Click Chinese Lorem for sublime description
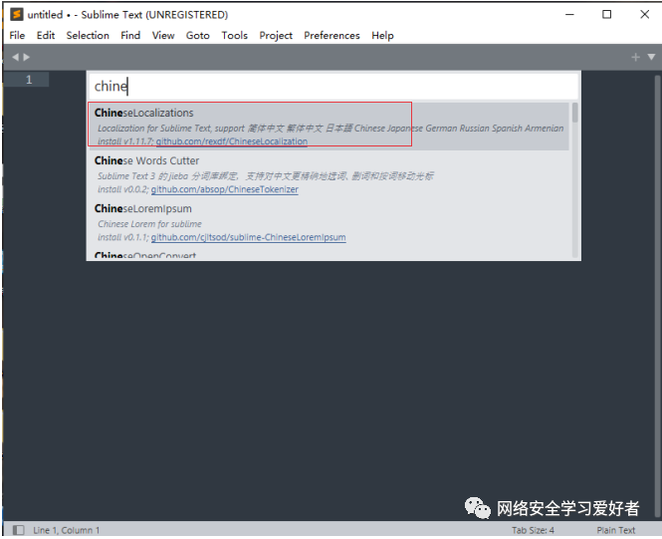This screenshot has height=539, width=662. 149,224
